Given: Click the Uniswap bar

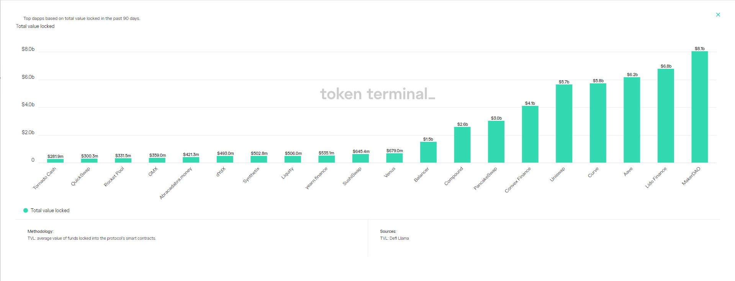Looking at the screenshot, I should pyautogui.click(x=564, y=123).
